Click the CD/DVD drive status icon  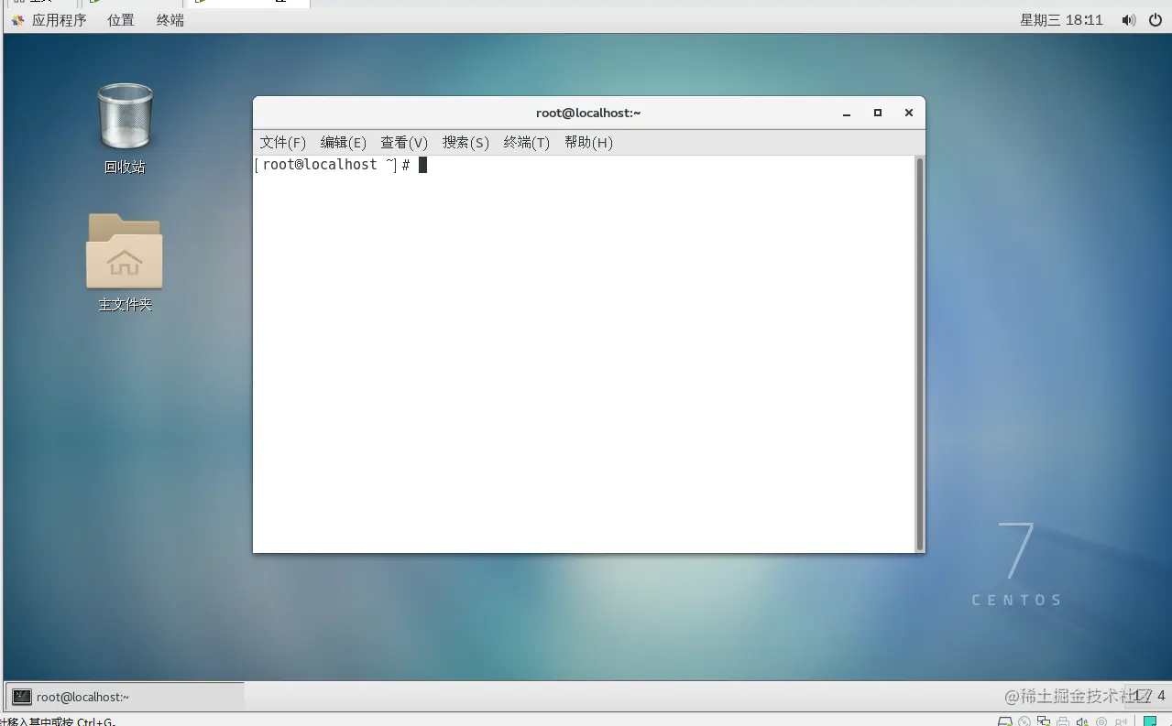(1024, 722)
